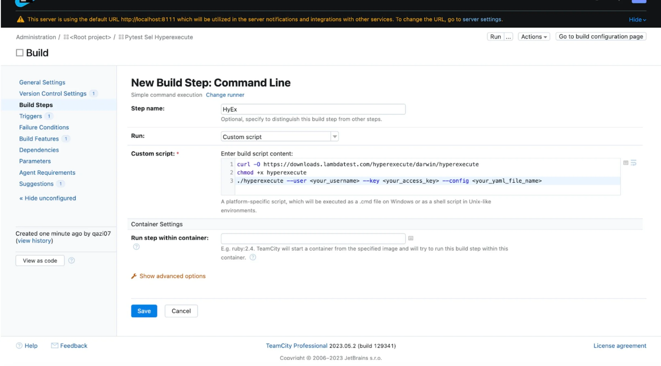Viewport: 661px width, 366px height.
Task: Click the ellipsis next to Run button
Action: coord(508,37)
